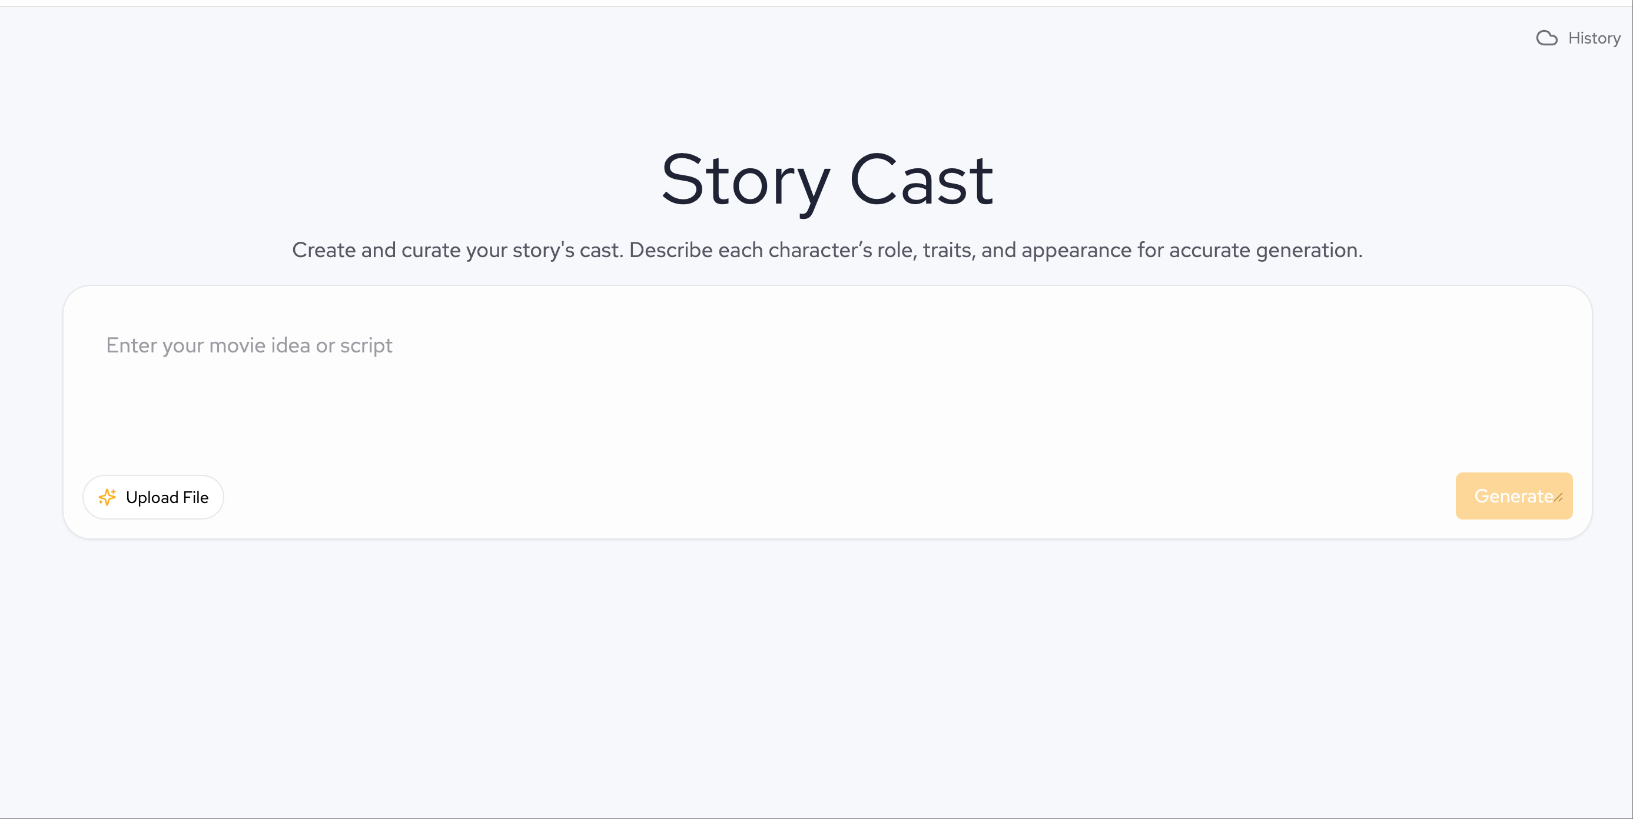Viewport: 1633px width, 819px height.
Task: Select the sparkle icon on Upload File
Action: click(x=108, y=497)
